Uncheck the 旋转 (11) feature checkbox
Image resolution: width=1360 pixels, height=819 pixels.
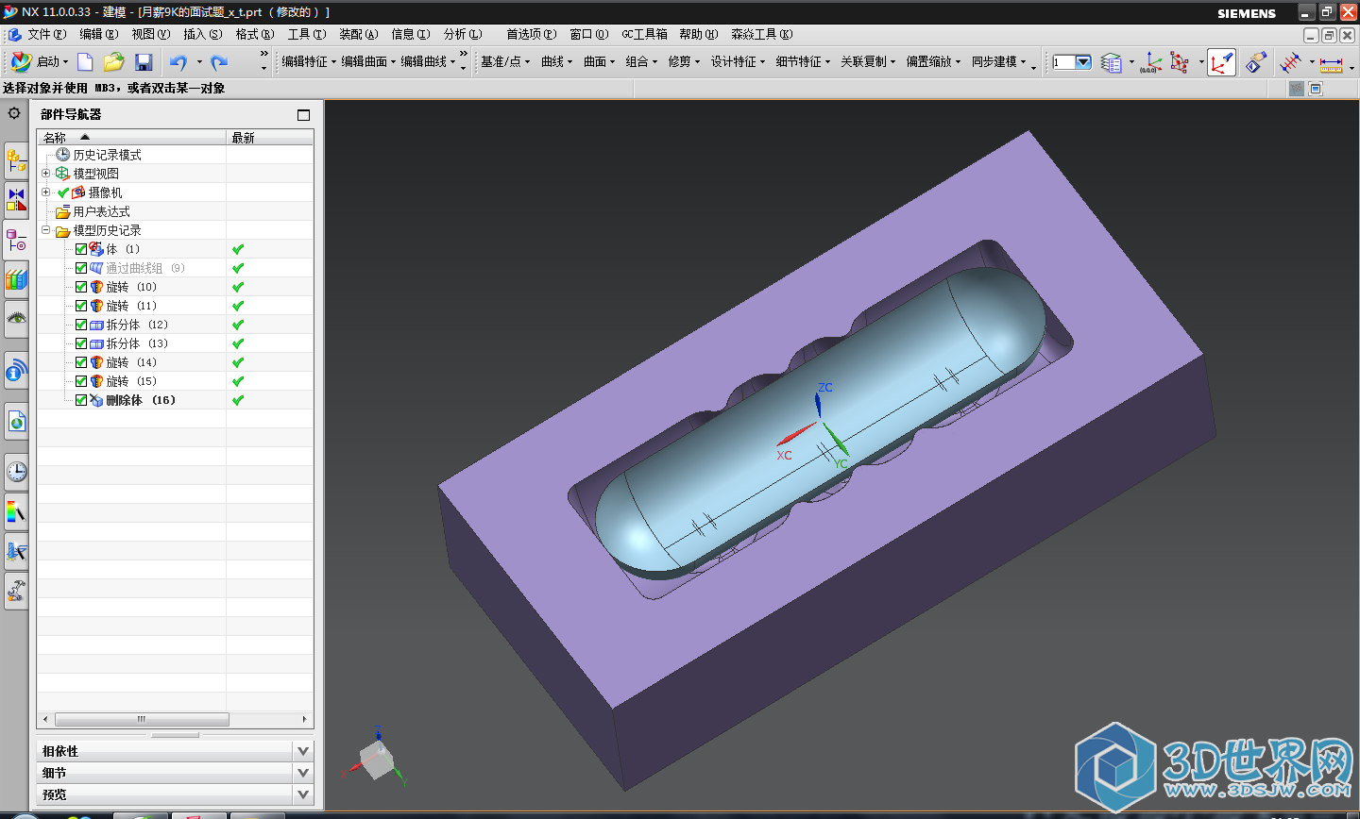81,306
